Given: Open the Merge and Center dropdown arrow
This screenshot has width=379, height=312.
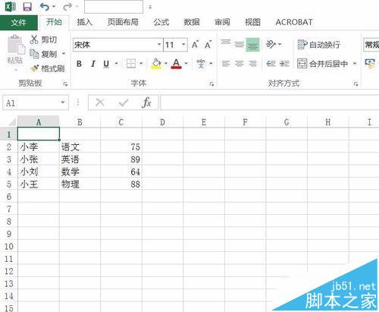Looking at the screenshot, I should point(355,64).
